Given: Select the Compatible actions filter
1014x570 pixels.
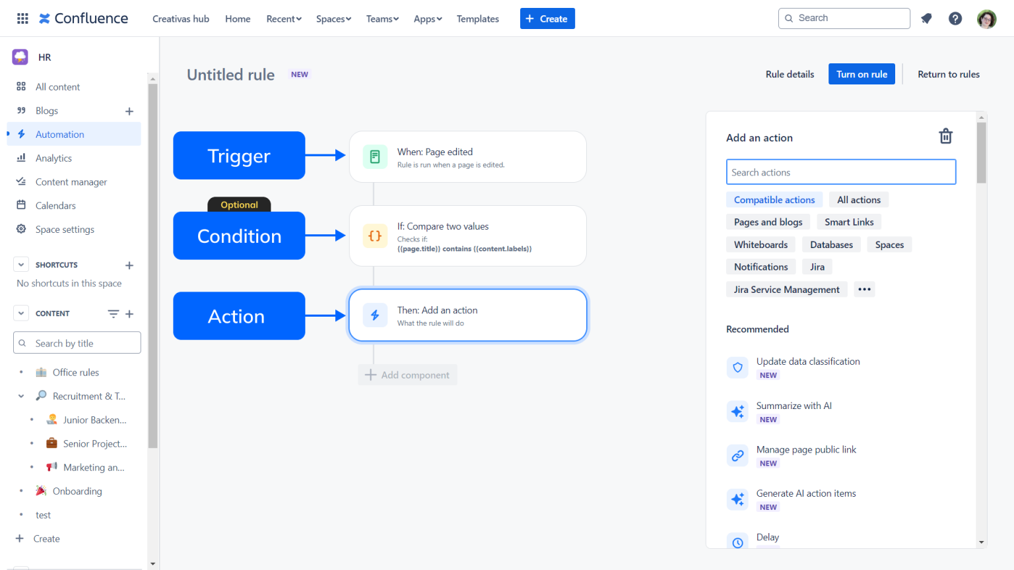Looking at the screenshot, I should click(x=774, y=199).
